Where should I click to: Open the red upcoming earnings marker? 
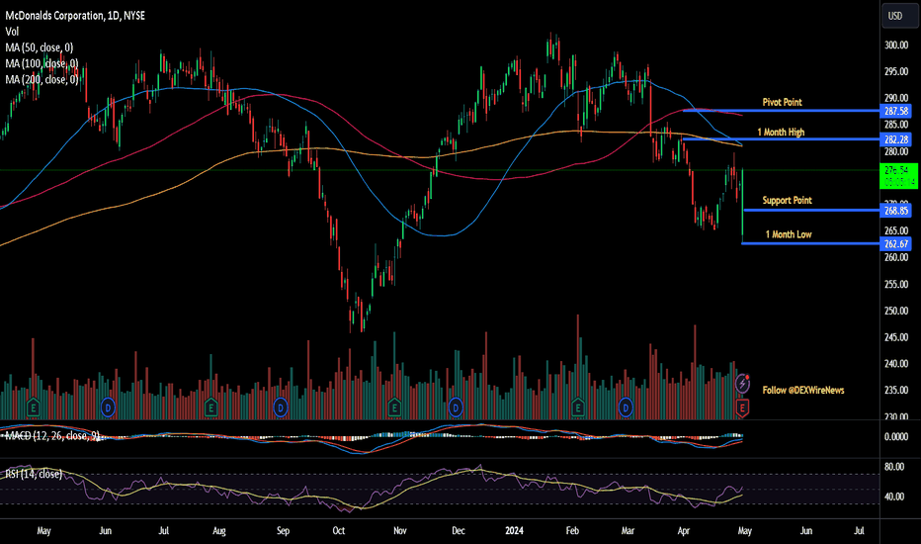[x=742, y=407]
